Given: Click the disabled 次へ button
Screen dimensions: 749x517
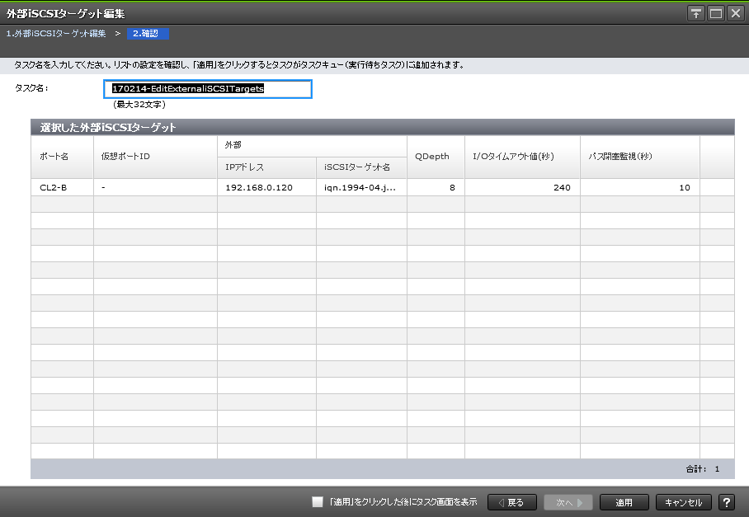Looking at the screenshot, I should [568, 502].
